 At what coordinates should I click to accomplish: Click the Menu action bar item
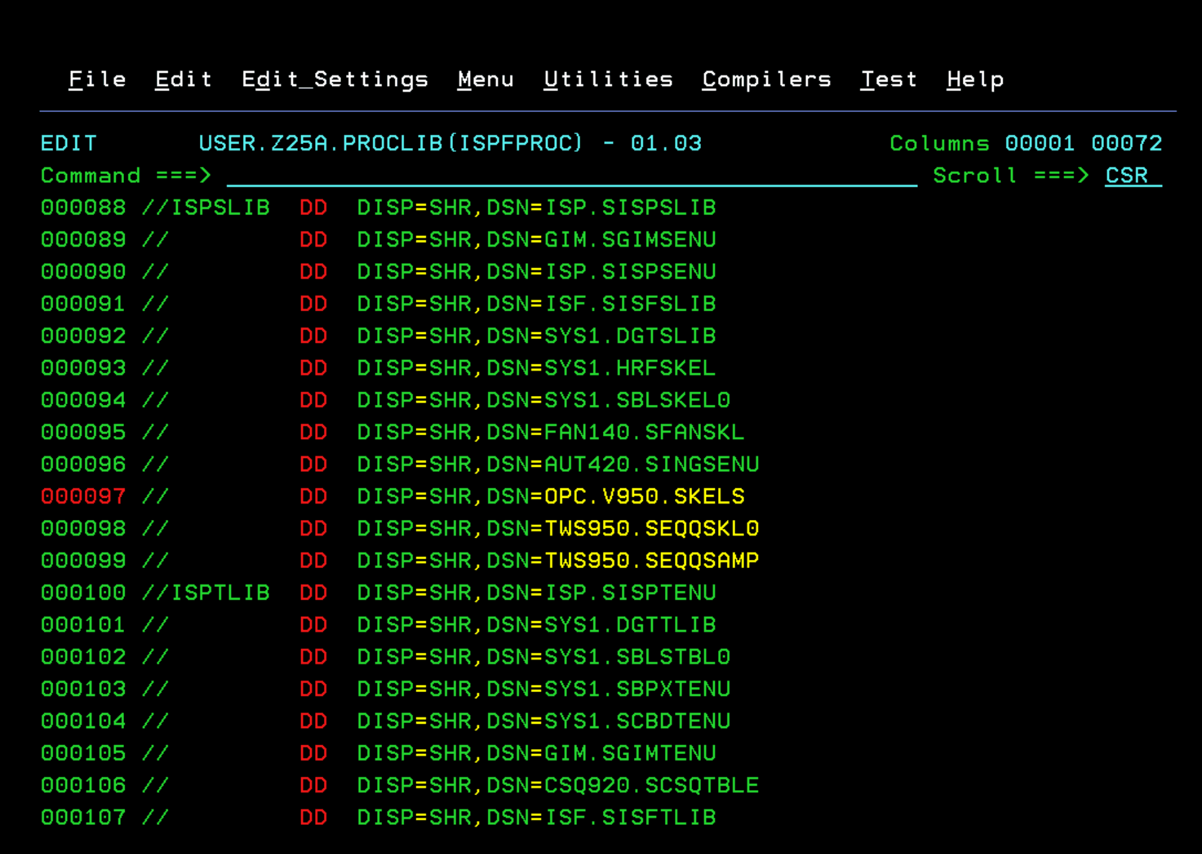486,80
